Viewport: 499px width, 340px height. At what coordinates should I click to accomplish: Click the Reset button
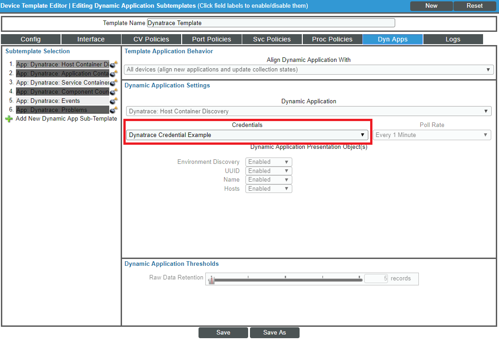474,6
